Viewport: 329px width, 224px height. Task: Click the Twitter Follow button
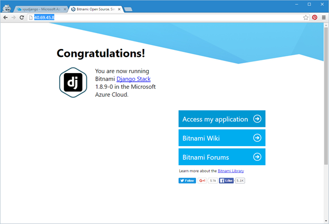[x=187, y=181]
